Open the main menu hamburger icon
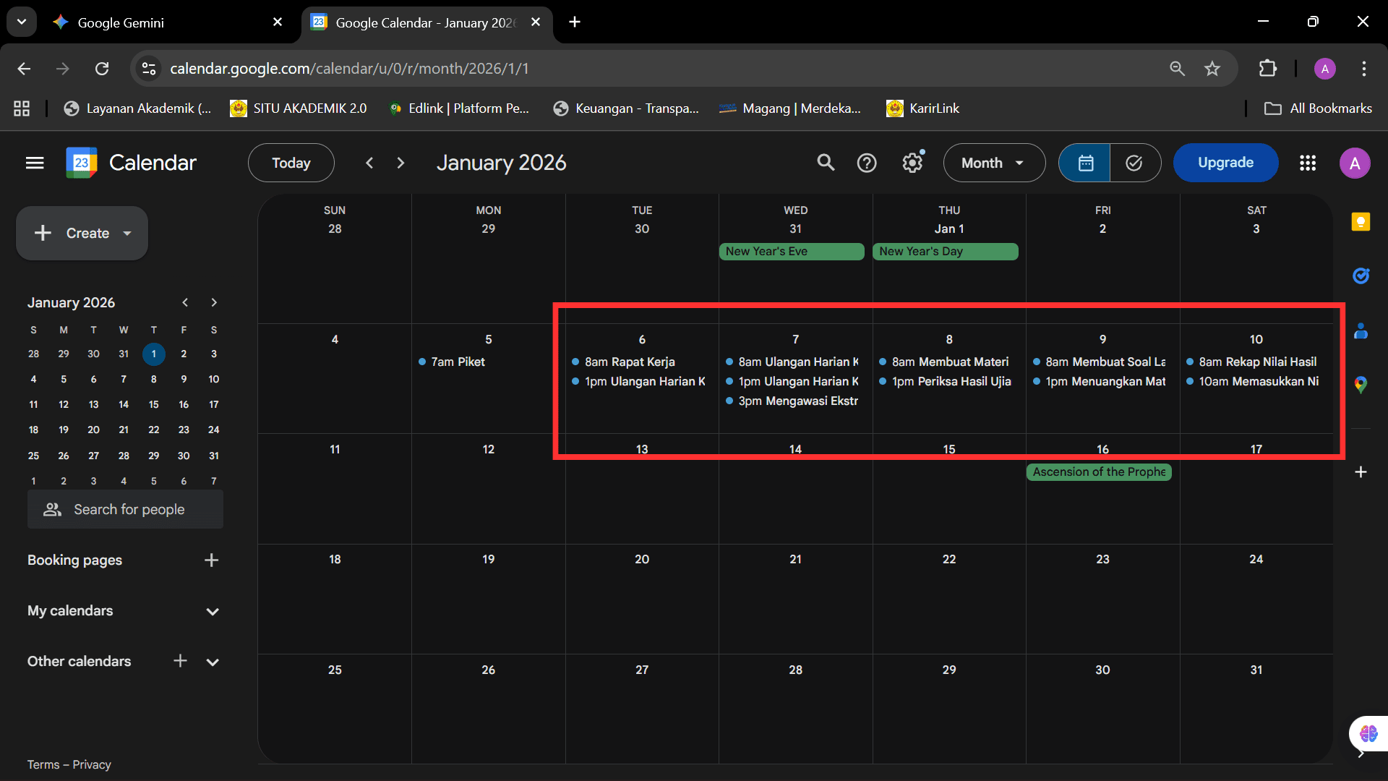Screen dimensions: 1388x781 tap(35, 163)
